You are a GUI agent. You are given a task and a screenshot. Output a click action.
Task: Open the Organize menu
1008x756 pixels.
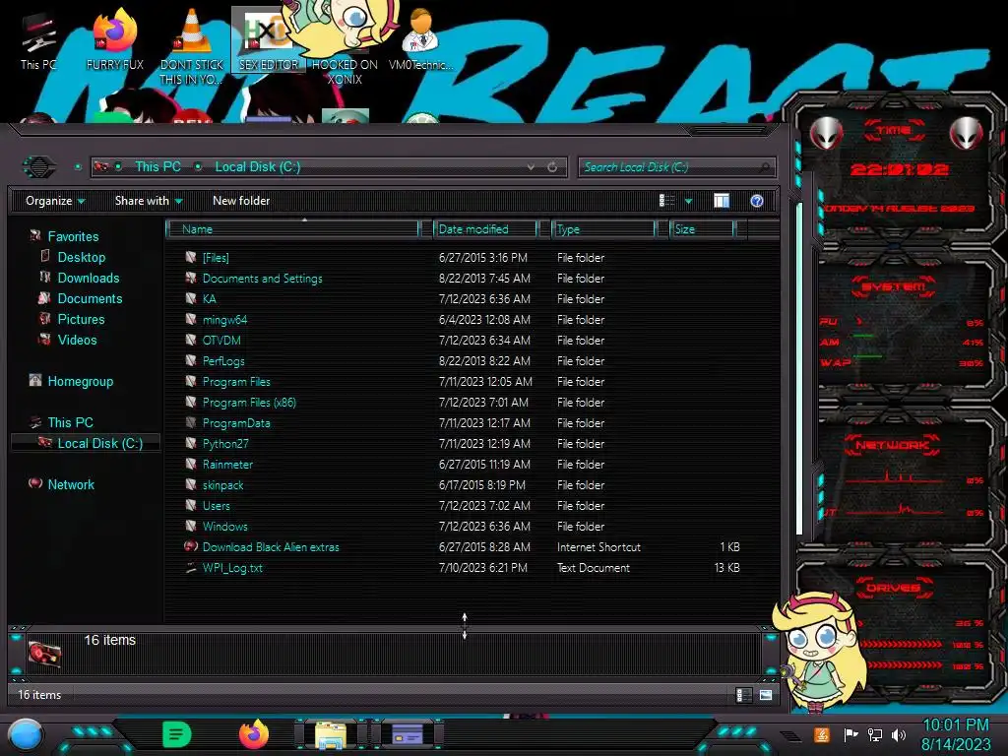pos(55,201)
